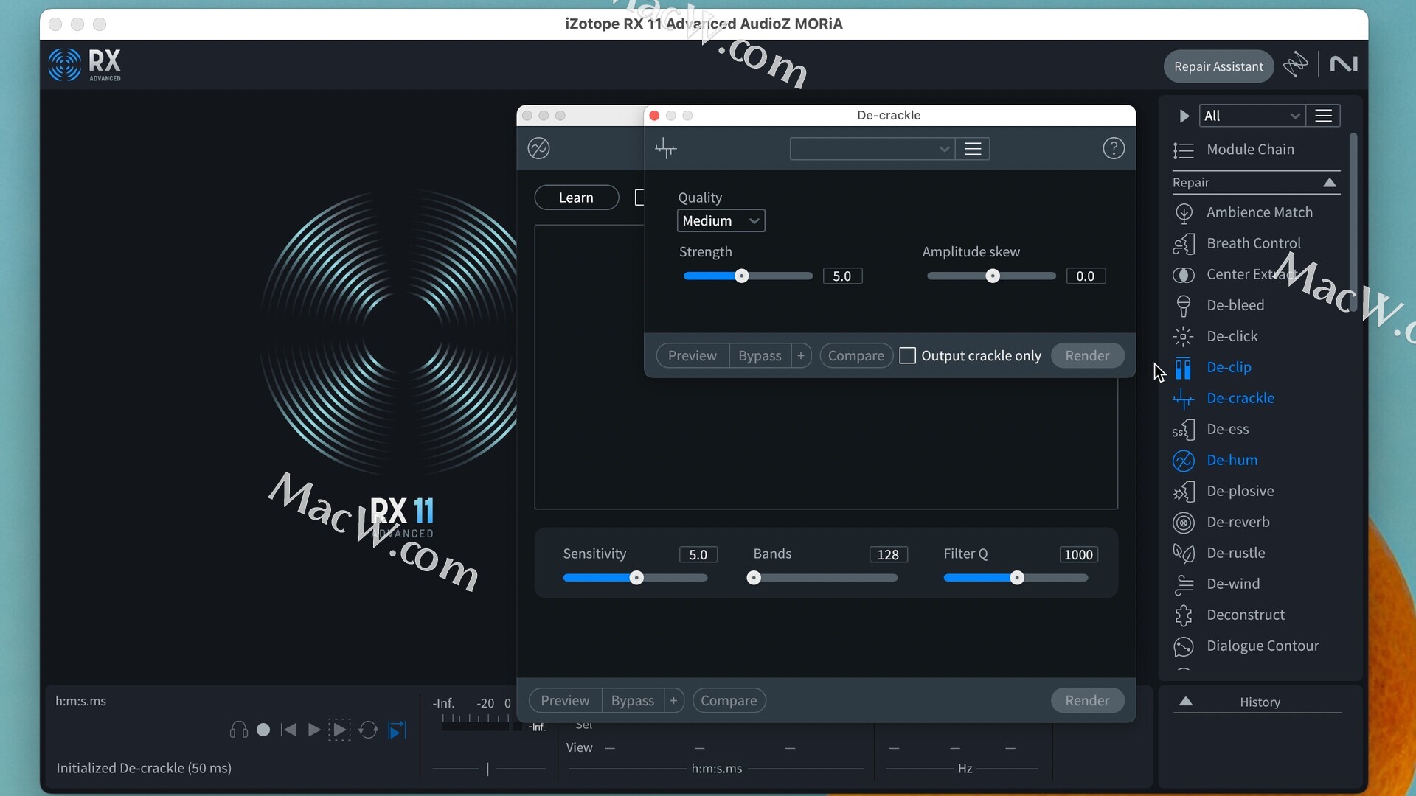Open the De-crackle preset dropdown
1416x796 pixels.
(872, 149)
